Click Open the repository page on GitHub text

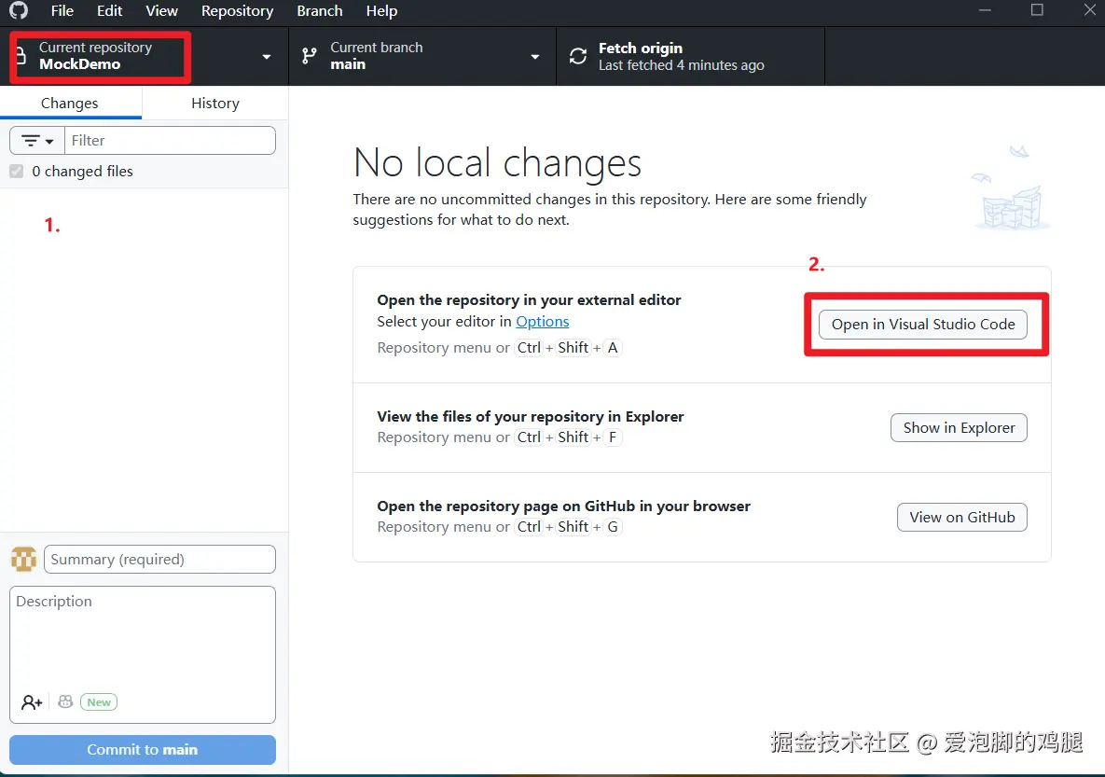563,506
